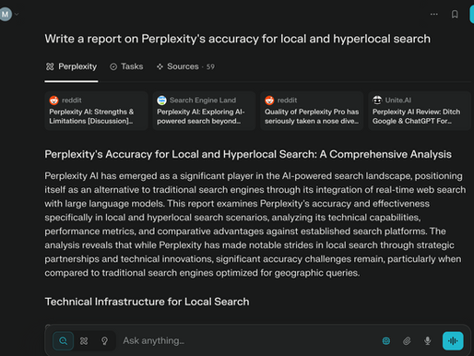Open Unite.AI Perplexity AI Review source
474x356 pixels.
click(x=420, y=111)
